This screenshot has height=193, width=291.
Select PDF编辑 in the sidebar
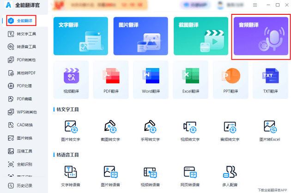click(20, 99)
